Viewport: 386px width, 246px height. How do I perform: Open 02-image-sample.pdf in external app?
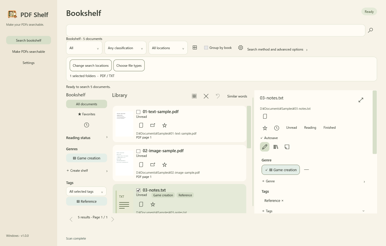tap(153, 165)
